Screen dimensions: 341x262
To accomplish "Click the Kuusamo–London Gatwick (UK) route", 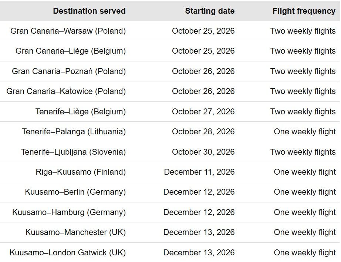I will point(68,253).
